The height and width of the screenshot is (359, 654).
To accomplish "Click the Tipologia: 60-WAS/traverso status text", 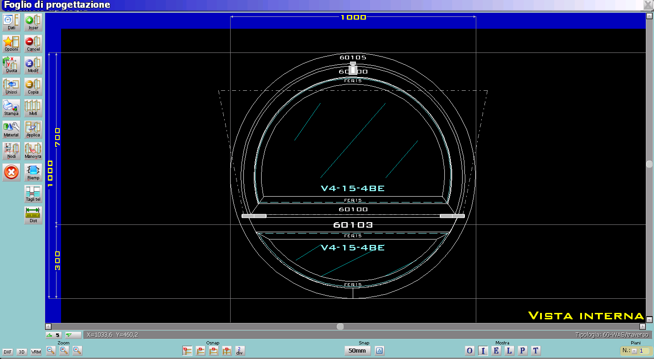I will (612, 335).
